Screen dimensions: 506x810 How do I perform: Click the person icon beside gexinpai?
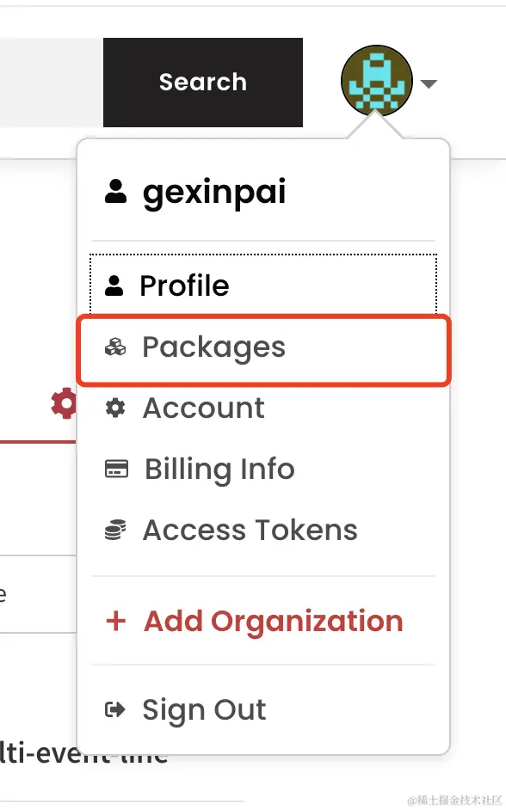(x=116, y=191)
